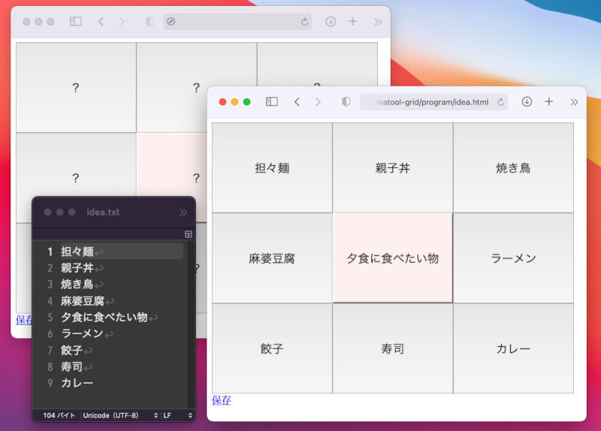Screen dimensions: 601x431
Task: Show downloads in background Safari window
Action: click(x=331, y=22)
